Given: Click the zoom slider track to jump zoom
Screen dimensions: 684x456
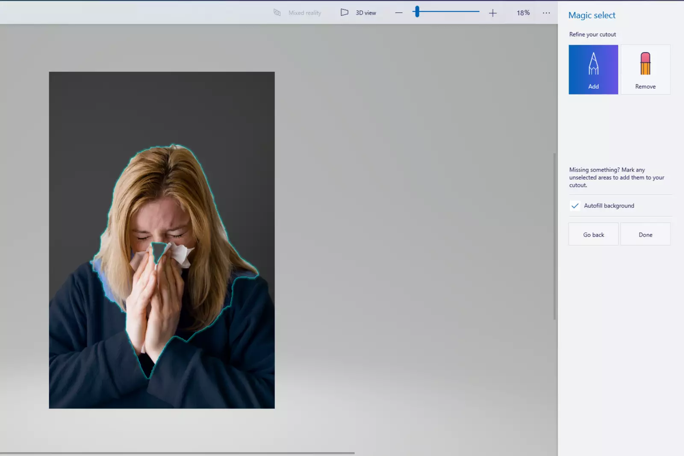Looking at the screenshot, I should [x=453, y=12].
